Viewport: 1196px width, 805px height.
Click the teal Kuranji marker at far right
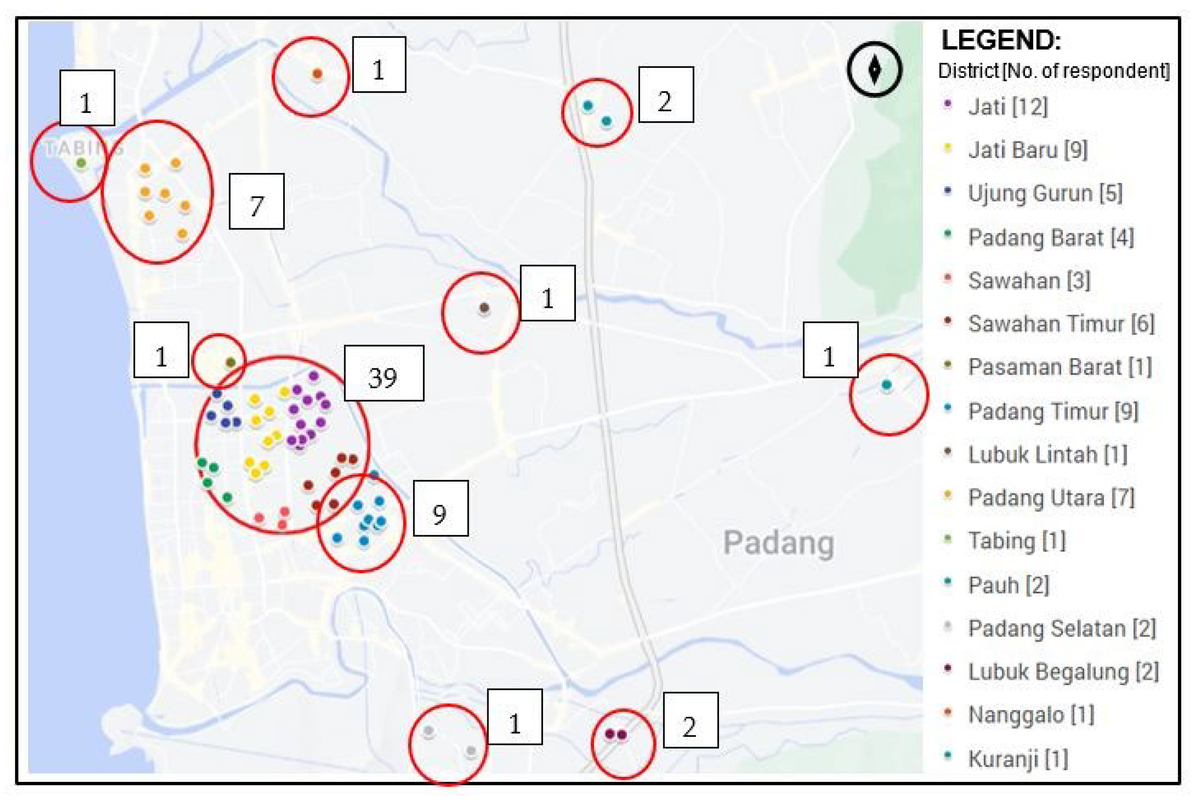click(886, 385)
